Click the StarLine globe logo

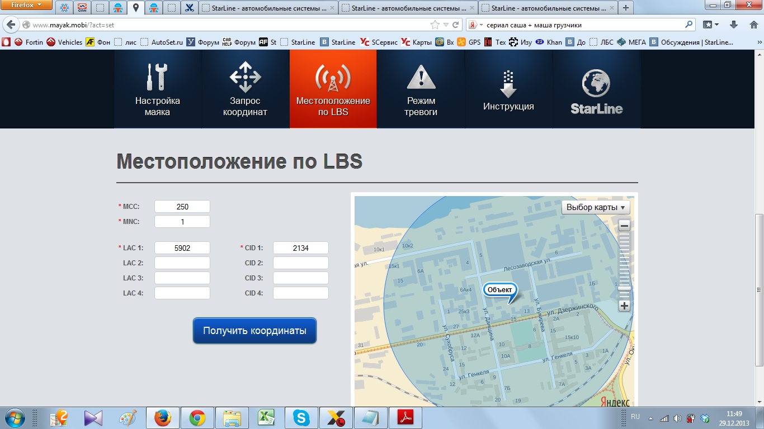[x=596, y=84]
